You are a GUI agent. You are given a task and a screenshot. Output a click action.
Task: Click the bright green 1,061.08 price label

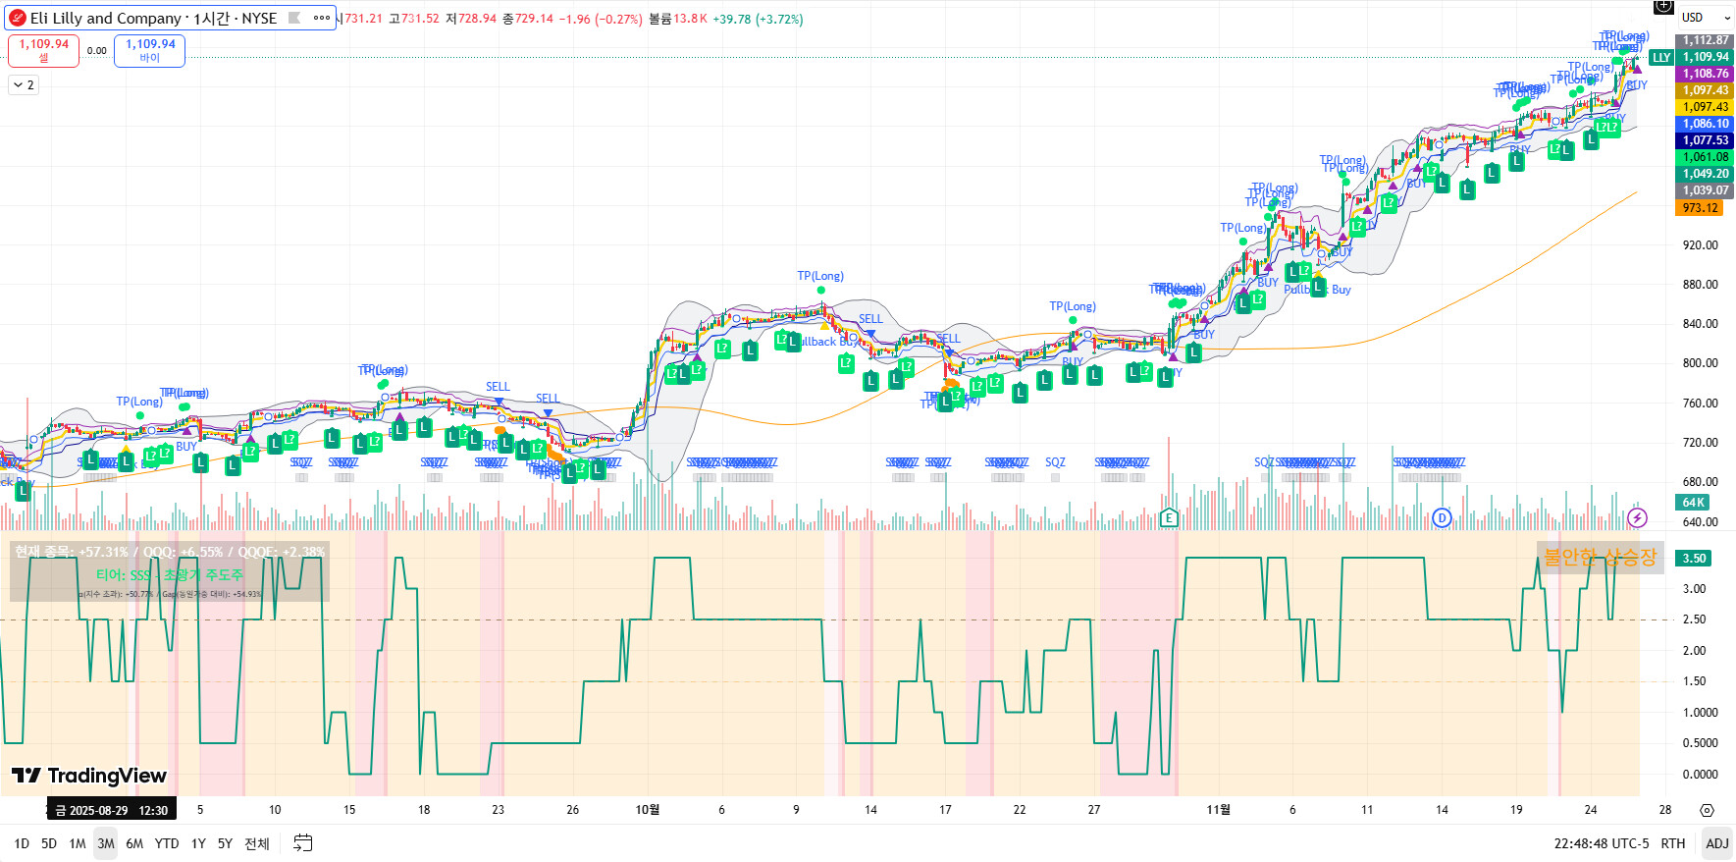pos(1707,157)
